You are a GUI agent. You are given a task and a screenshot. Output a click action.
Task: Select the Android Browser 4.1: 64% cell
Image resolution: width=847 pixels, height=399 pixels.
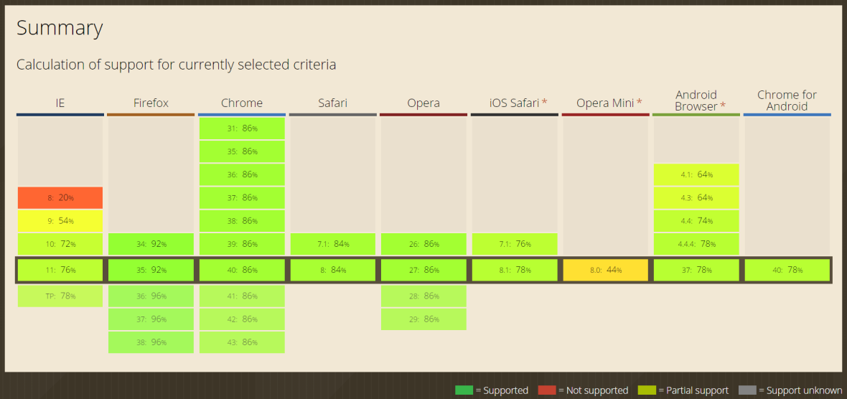[x=696, y=174]
